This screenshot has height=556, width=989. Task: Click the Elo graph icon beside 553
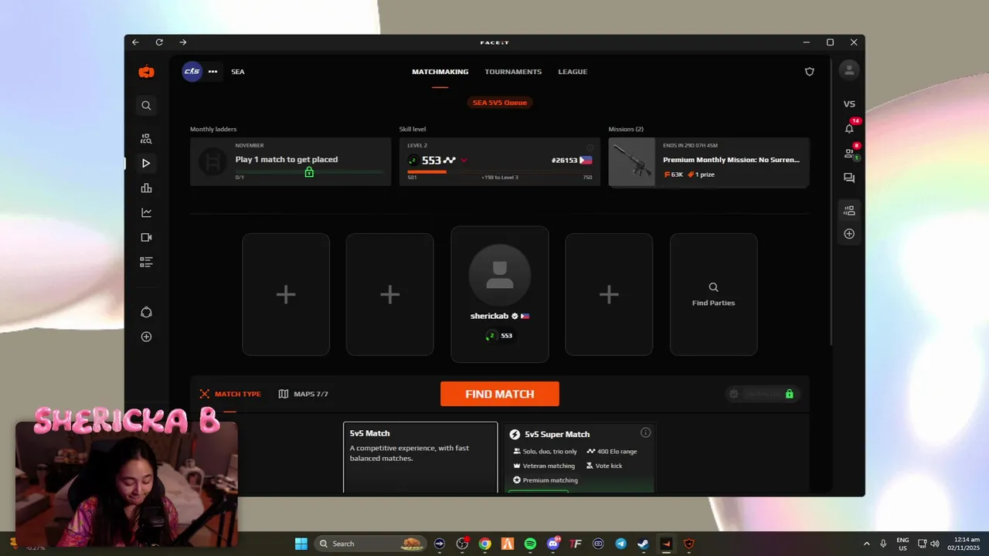coord(450,161)
